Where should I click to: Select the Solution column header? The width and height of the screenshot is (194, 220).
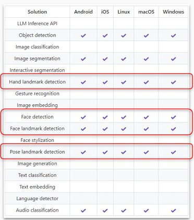[x=38, y=12]
